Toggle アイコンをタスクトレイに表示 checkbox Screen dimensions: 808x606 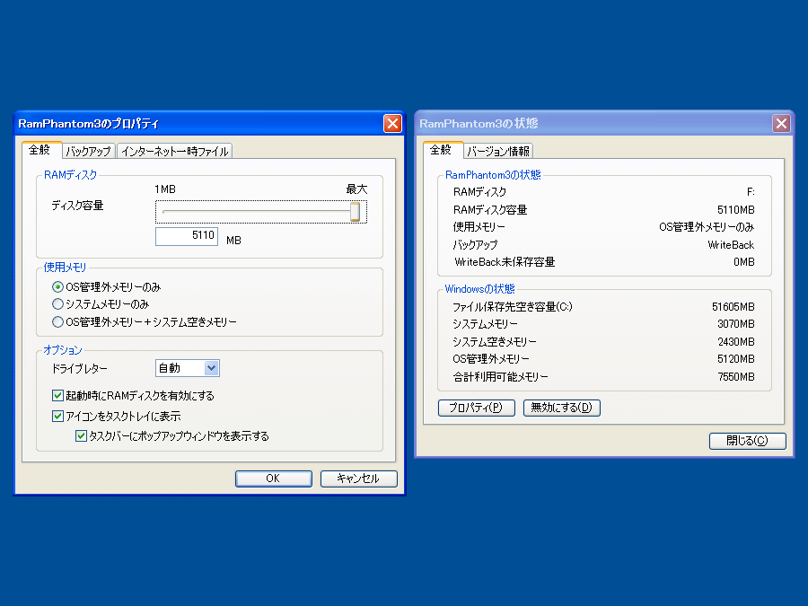click(x=57, y=416)
